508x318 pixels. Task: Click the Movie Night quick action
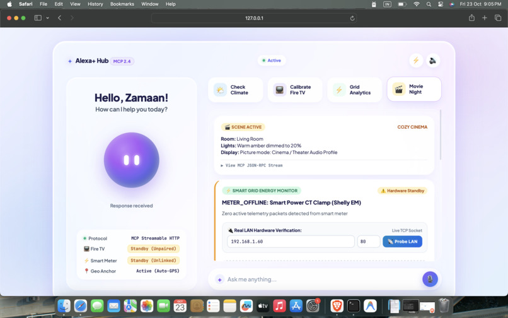[x=414, y=89]
